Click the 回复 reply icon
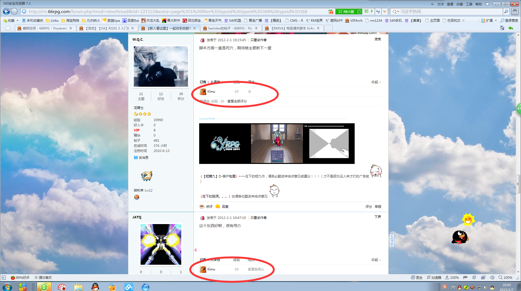 coord(217,206)
